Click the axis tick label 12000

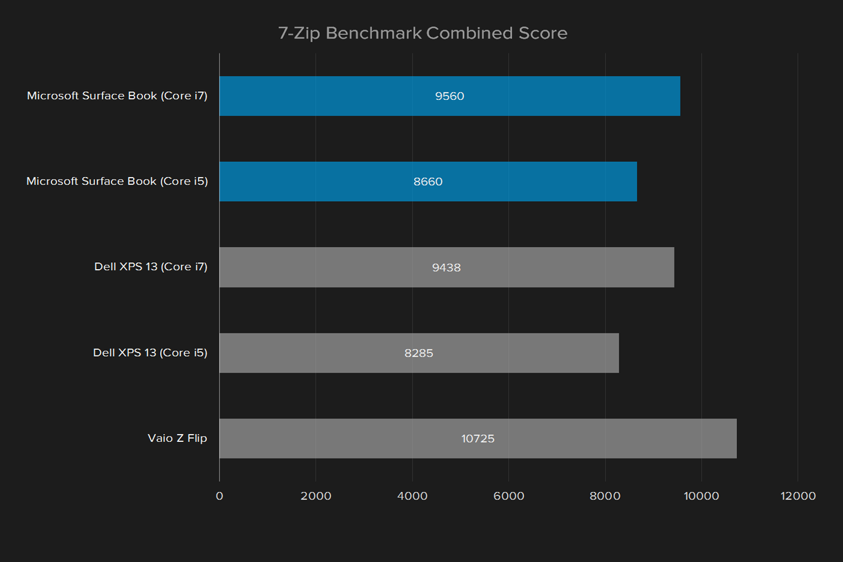pyautogui.click(x=798, y=496)
